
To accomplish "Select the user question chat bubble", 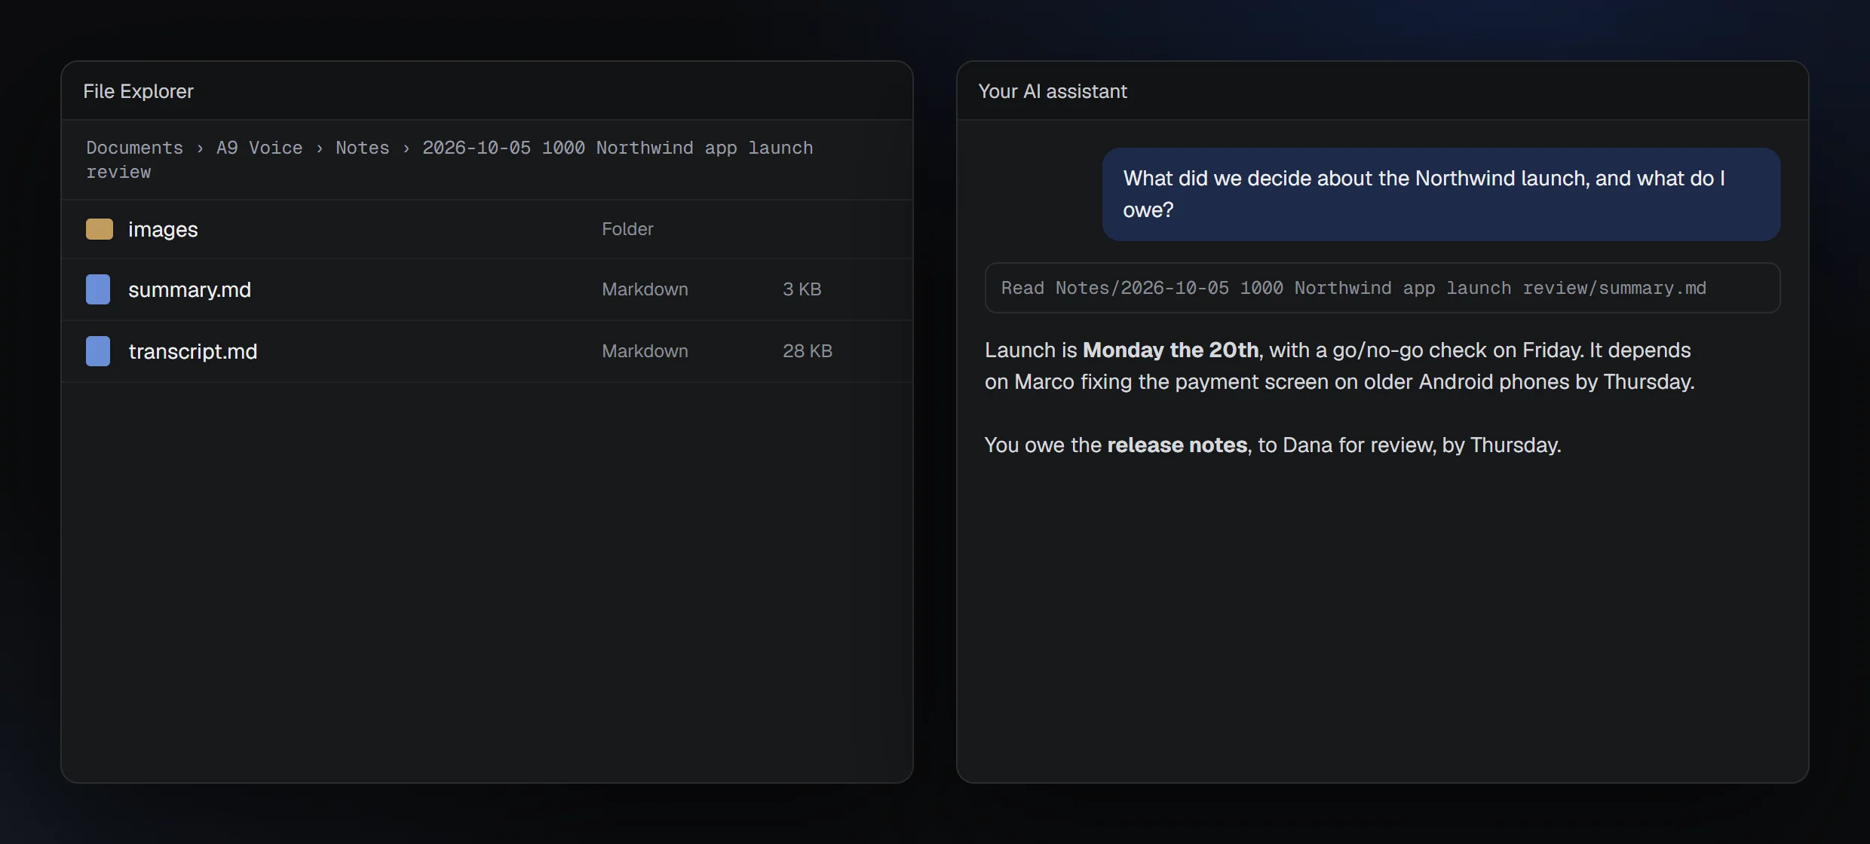I will 1441,194.
